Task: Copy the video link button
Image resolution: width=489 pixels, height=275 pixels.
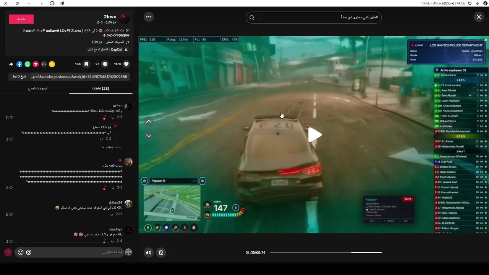Action: click(x=19, y=76)
